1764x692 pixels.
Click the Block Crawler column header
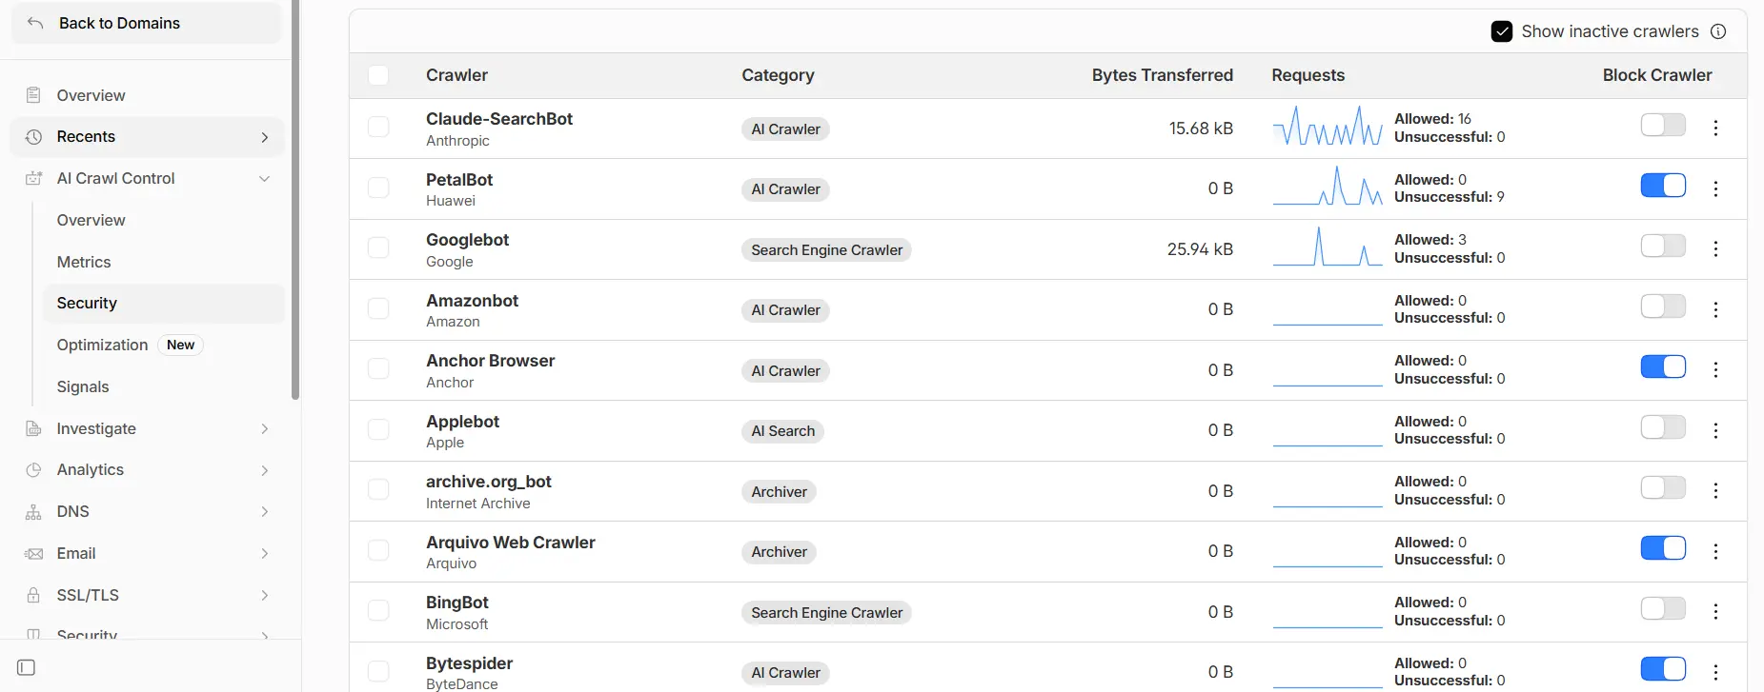pyautogui.click(x=1657, y=75)
